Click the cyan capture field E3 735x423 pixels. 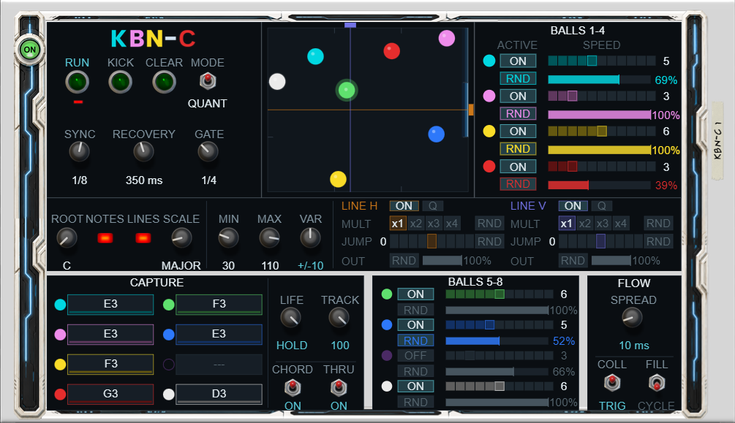(110, 304)
